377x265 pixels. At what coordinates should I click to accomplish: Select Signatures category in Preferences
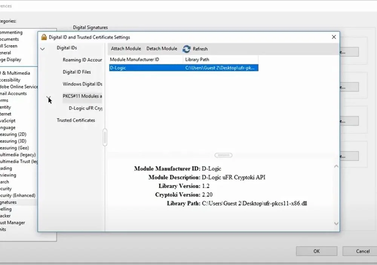[x=8, y=202]
